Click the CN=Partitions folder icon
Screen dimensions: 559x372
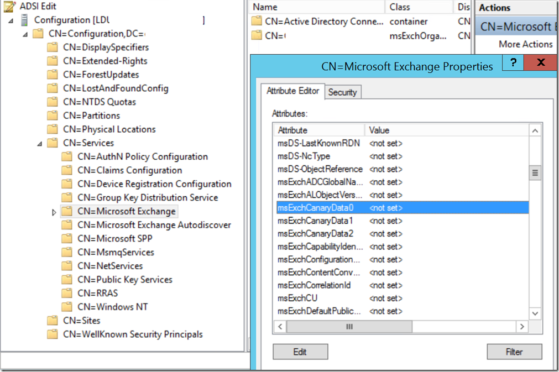(53, 116)
